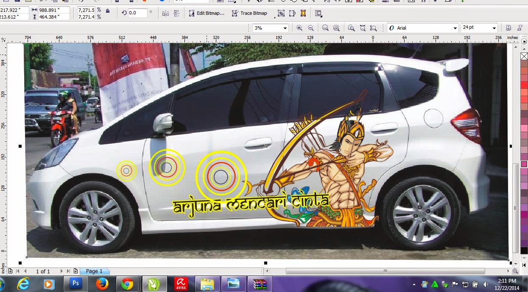528x292 pixels.
Task: Click the horizontal scrollbar thumb
Action: click(385, 271)
